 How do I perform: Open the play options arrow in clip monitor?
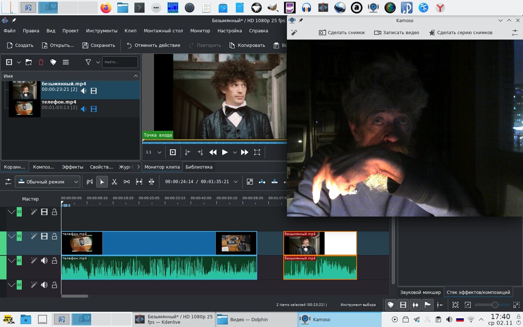click(x=235, y=152)
